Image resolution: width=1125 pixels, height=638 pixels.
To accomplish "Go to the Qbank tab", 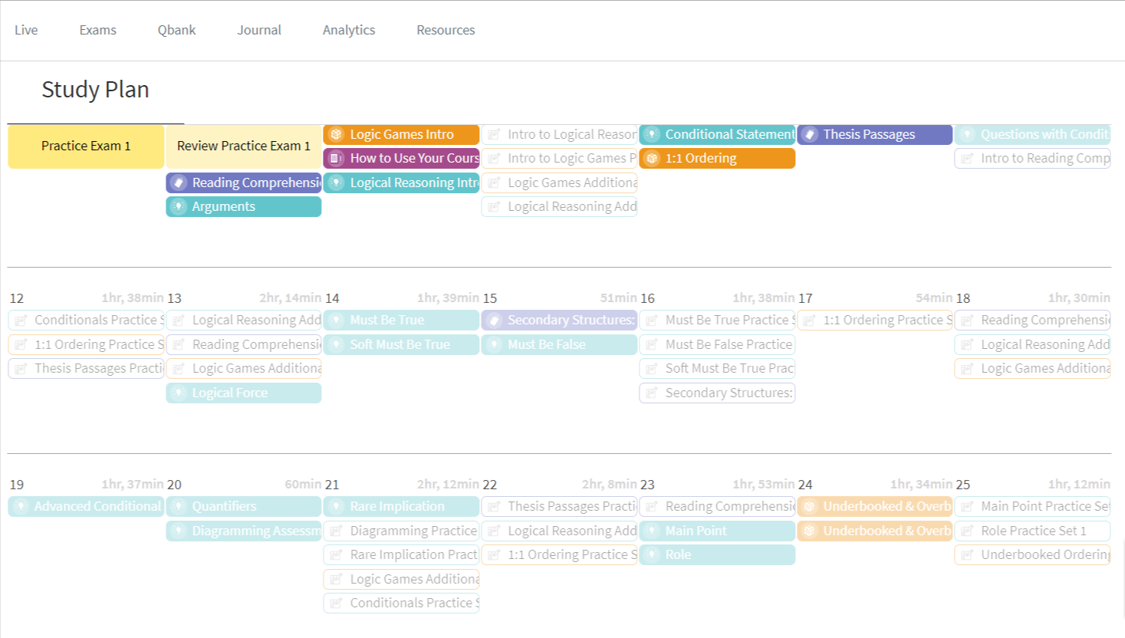I will pos(176,30).
